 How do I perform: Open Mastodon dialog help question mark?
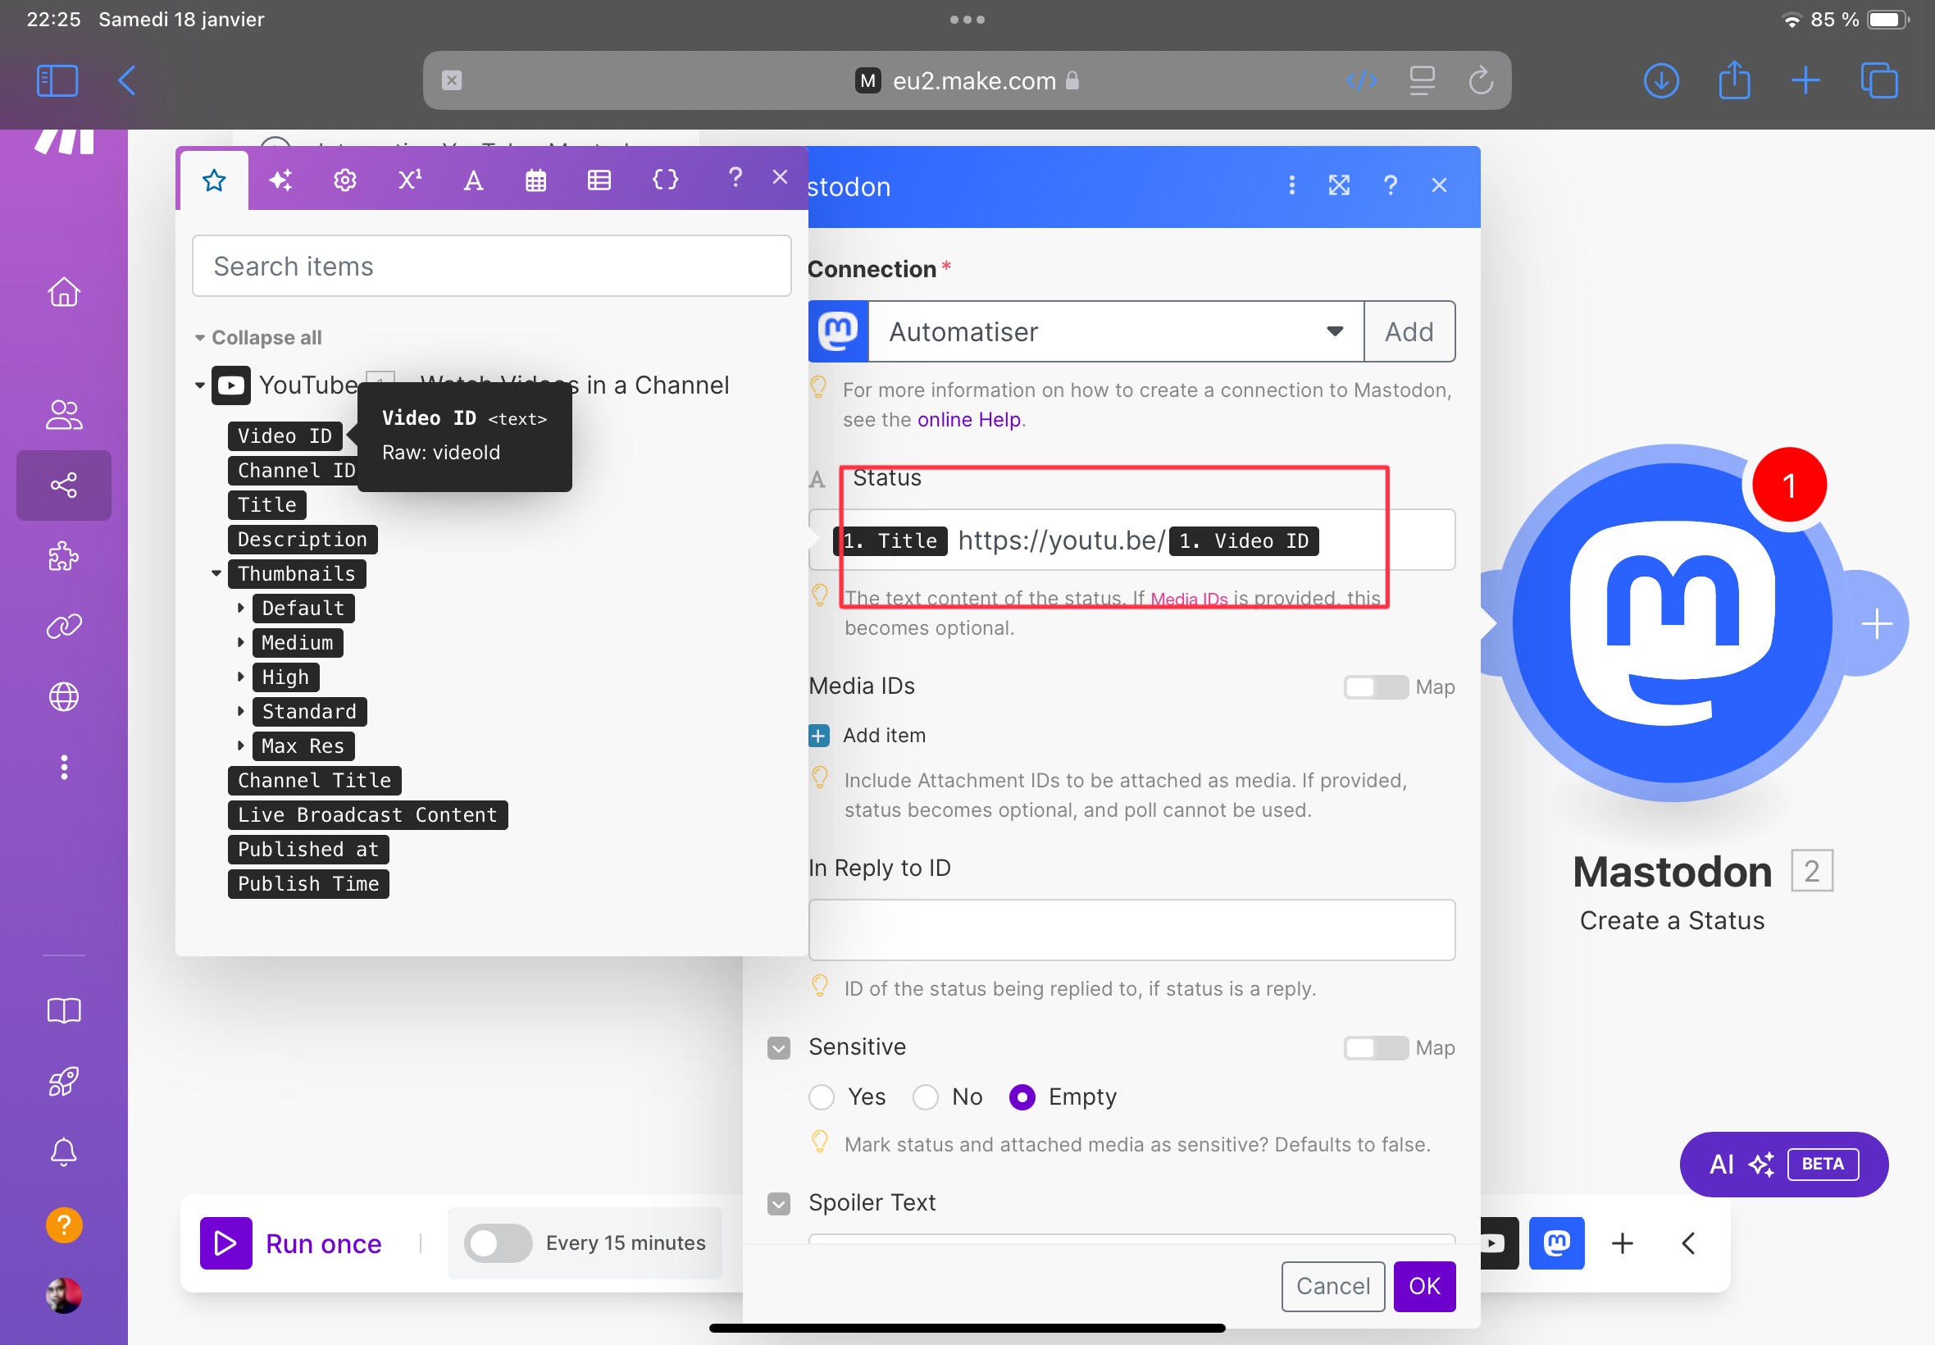point(1391,185)
